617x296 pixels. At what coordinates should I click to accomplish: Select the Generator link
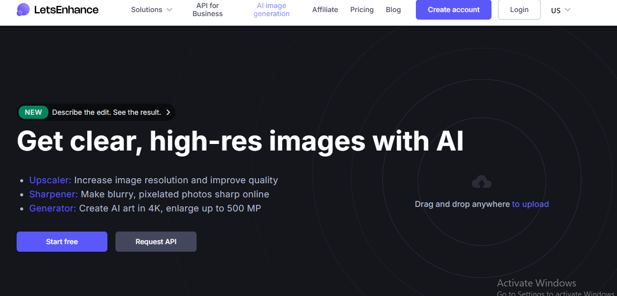click(52, 208)
